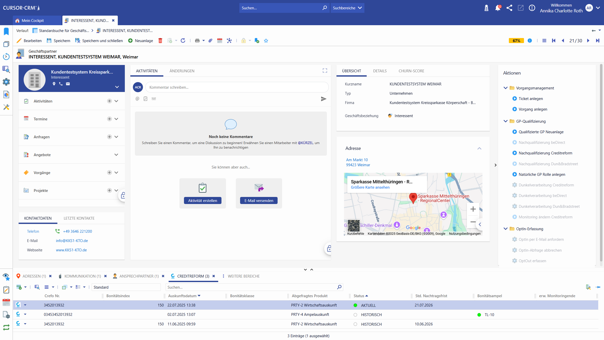Close the CREDITREFORM (3) tab
The width and height of the screenshot is (604, 340).
point(214,276)
